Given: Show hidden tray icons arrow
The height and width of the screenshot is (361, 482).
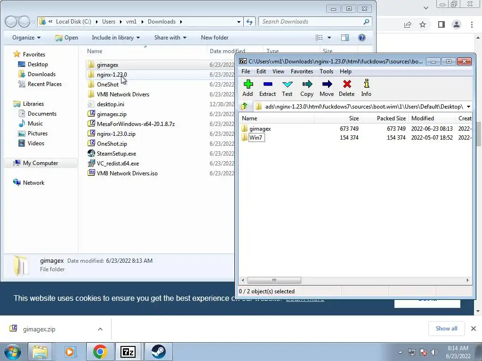Looking at the screenshot, I should [400, 352].
